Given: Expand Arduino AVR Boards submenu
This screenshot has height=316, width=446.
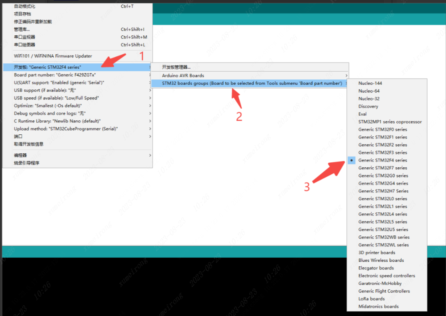Looking at the screenshot, I should tap(250, 76).
